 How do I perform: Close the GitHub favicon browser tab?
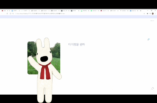[x=59, y=11]
